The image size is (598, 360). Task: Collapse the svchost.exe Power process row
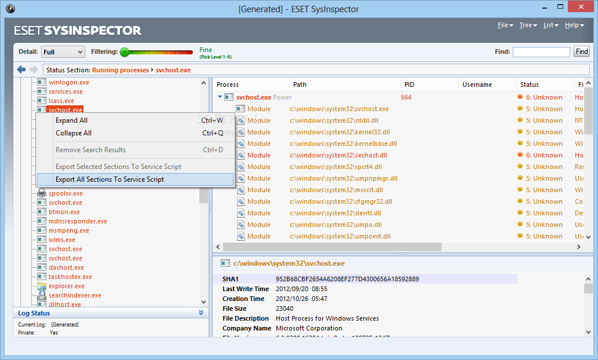coord(220,97)
